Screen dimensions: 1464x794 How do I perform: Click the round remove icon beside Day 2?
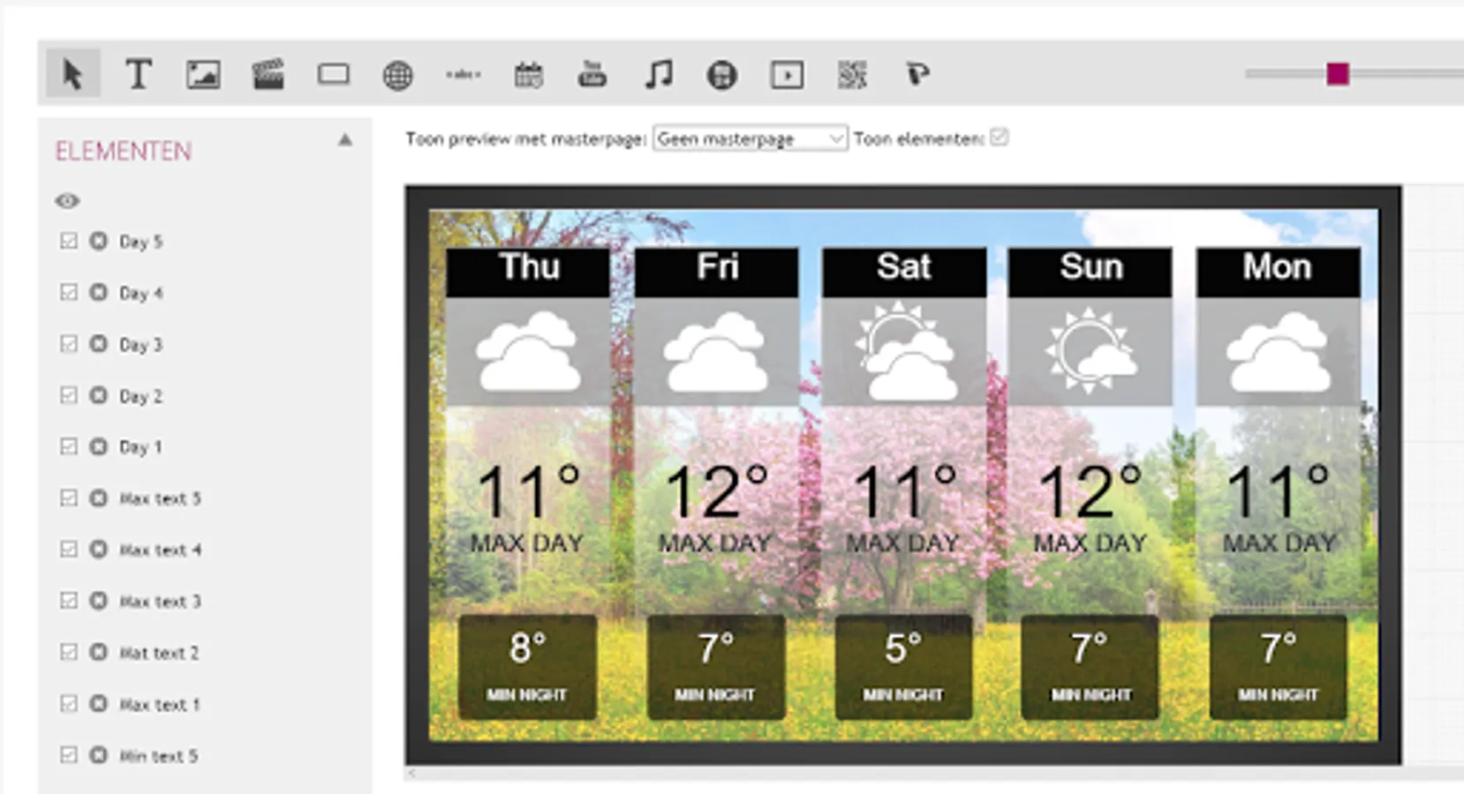pyautogui.click(x=98, y=395)
